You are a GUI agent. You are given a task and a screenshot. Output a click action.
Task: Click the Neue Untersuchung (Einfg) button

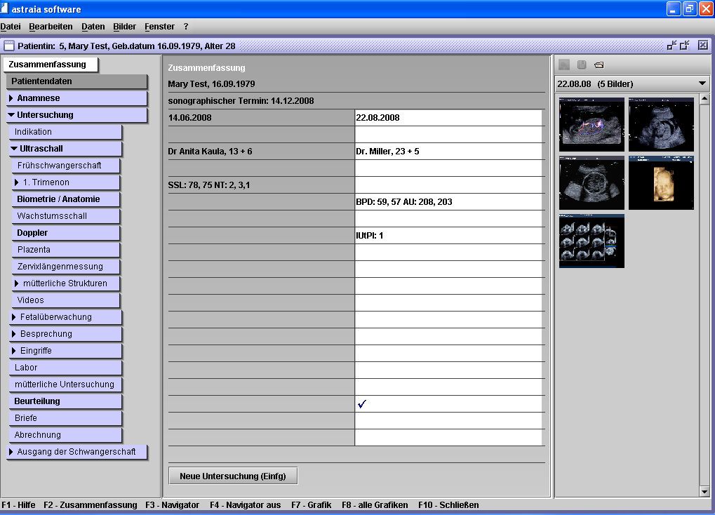pos(233,476)
